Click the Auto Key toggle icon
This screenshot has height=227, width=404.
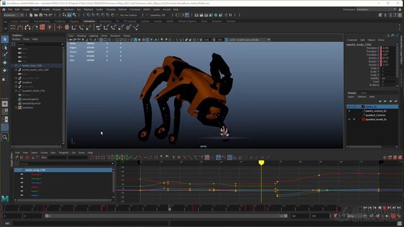tap(393, 216)
